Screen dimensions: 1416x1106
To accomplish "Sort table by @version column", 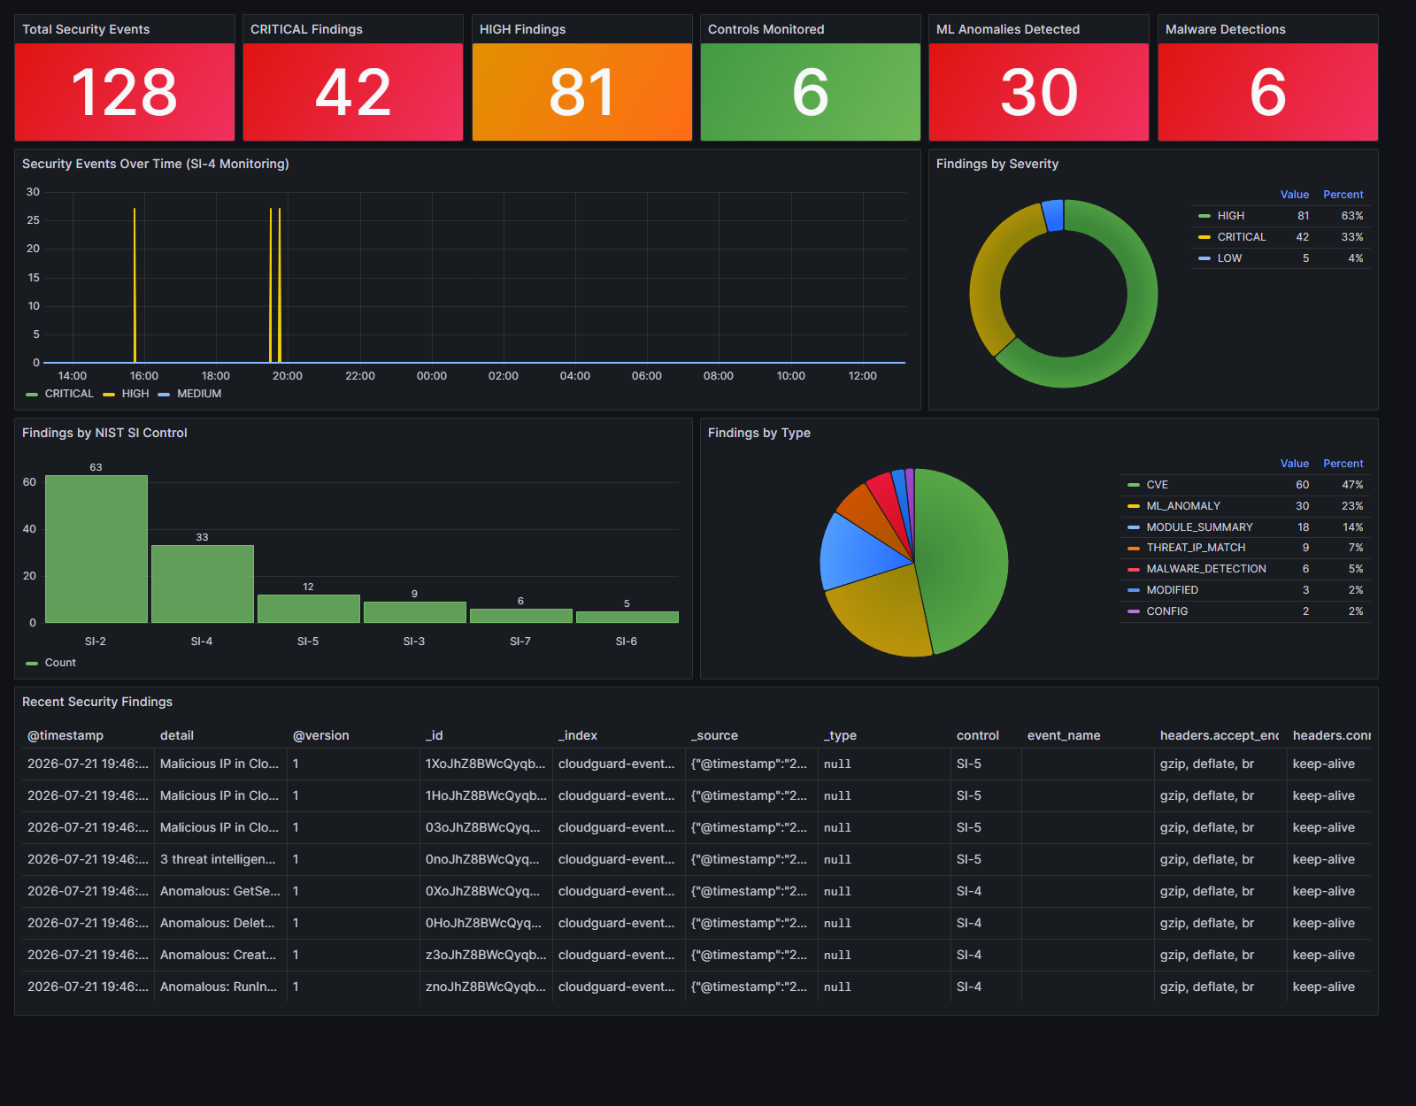I will coord(320,735).
